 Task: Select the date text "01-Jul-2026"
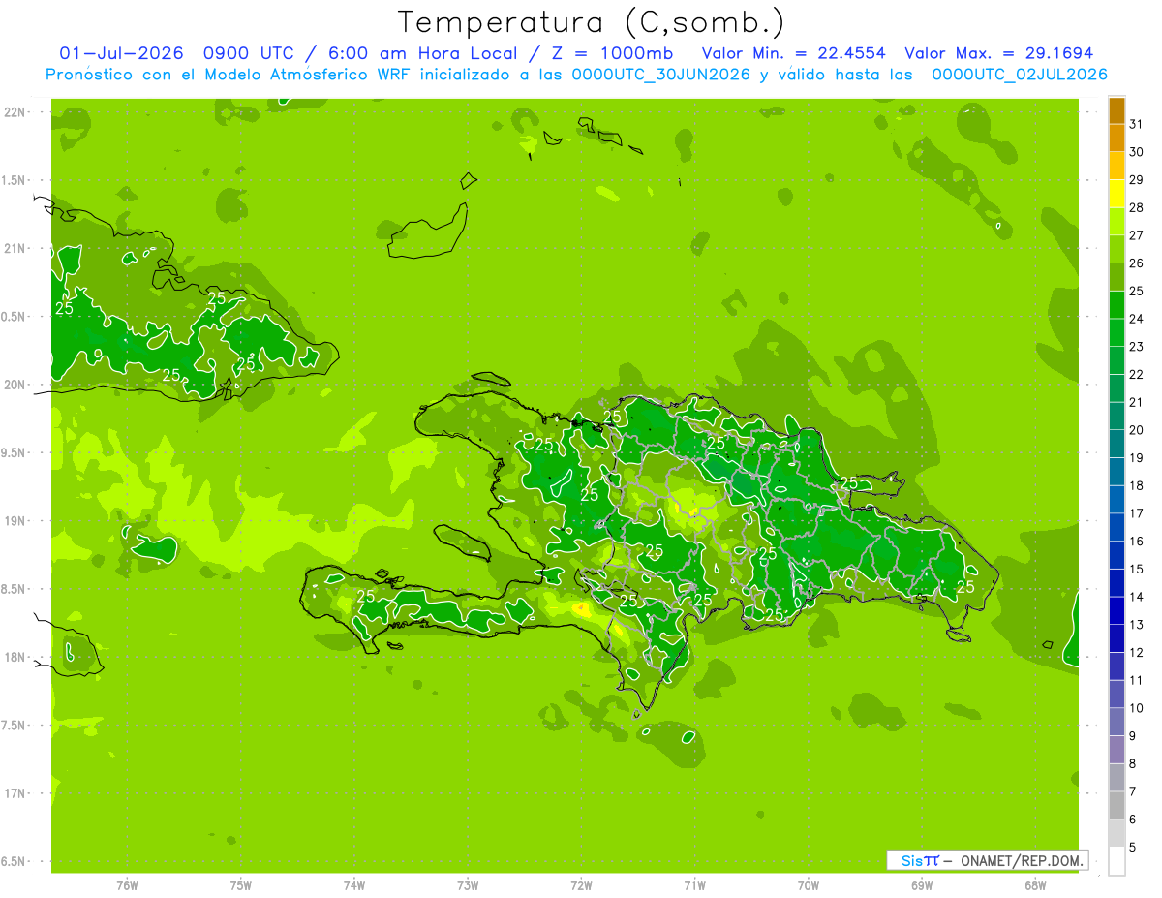click(x=121, y=53)
